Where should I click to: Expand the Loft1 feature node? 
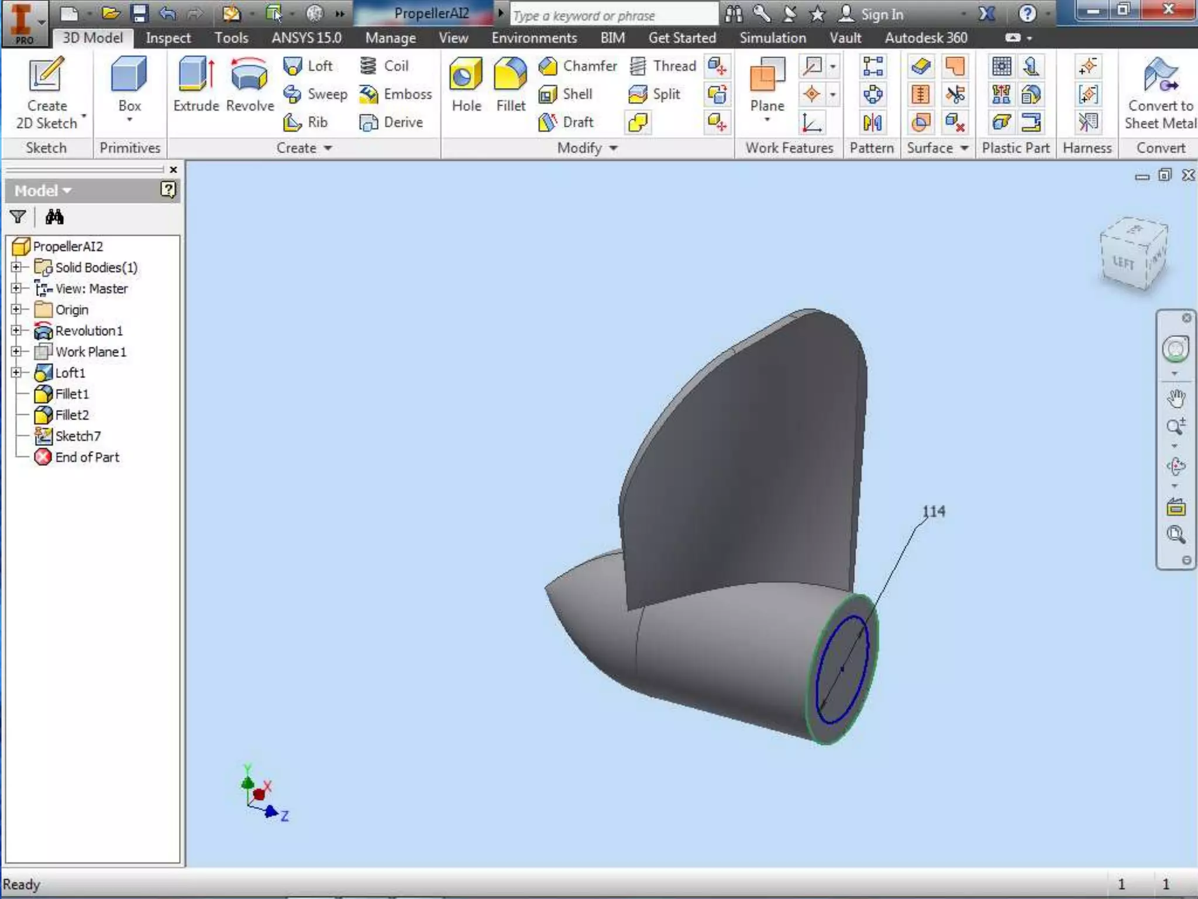(x=16, y=373)
